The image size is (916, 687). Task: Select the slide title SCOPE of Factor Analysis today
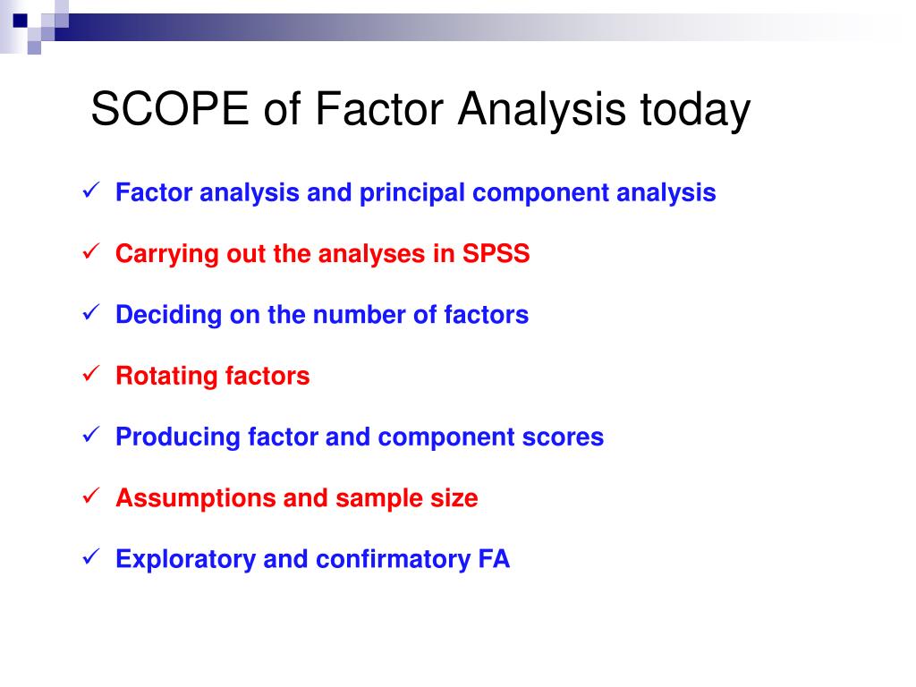pos(420,109)
